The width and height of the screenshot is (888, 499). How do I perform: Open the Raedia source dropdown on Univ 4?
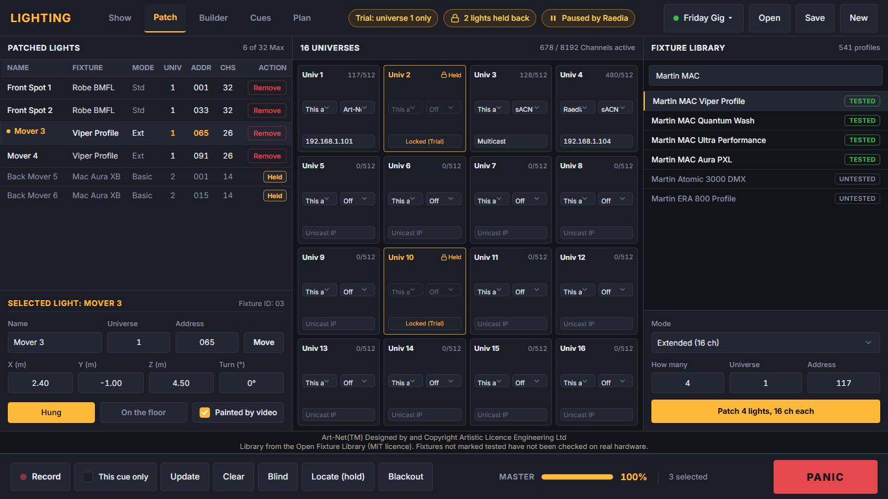[577, 109]
